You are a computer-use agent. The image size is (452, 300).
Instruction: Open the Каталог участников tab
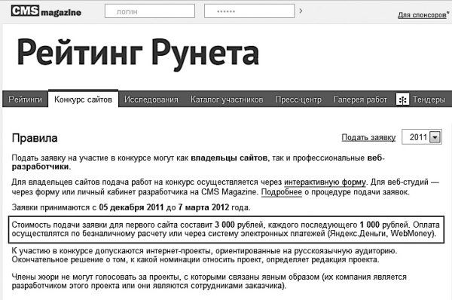tap(227, 99)
